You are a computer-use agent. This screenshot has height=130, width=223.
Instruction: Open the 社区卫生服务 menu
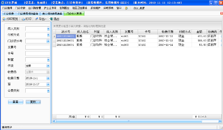(80, 8)
